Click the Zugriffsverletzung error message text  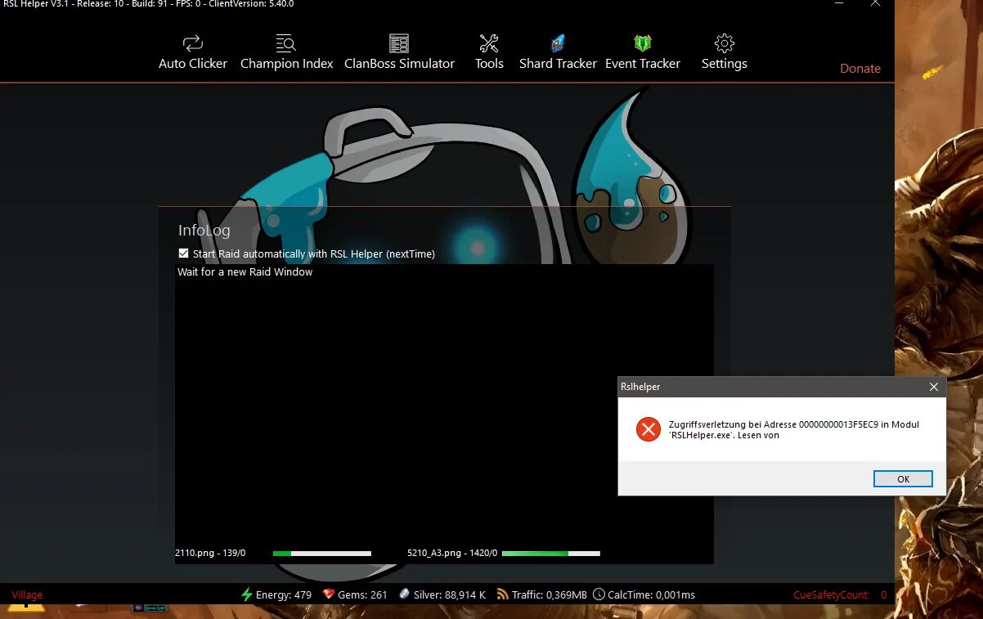point(794,430)
